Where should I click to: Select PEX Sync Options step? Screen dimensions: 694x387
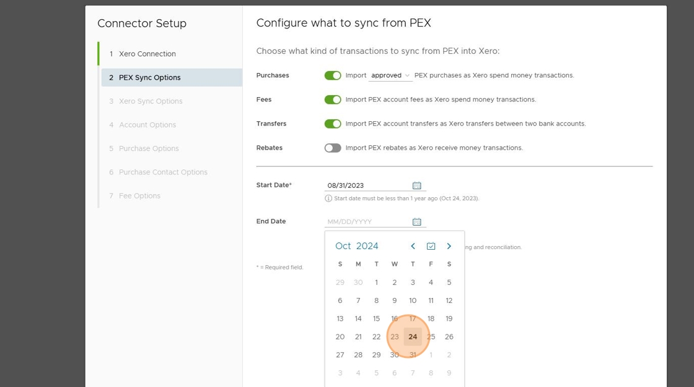pos(150,77)
